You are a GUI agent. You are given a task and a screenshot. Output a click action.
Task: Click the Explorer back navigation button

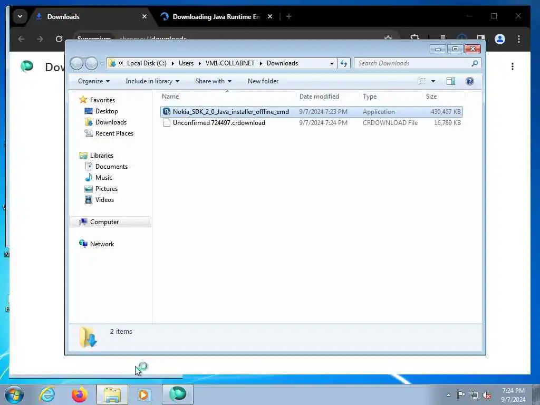click(76, 63)
